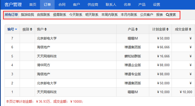Click product 喧喧IM in order 1

tap(133, 92)
